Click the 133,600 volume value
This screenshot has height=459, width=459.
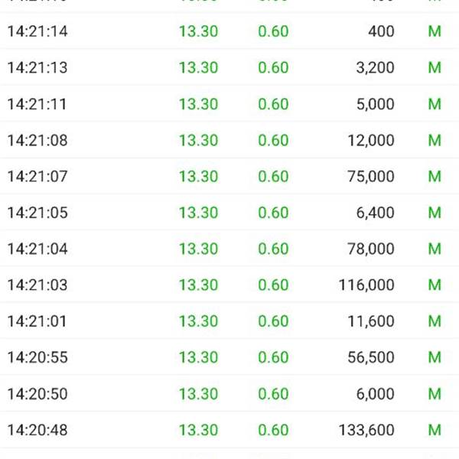[x=366, y=430]
